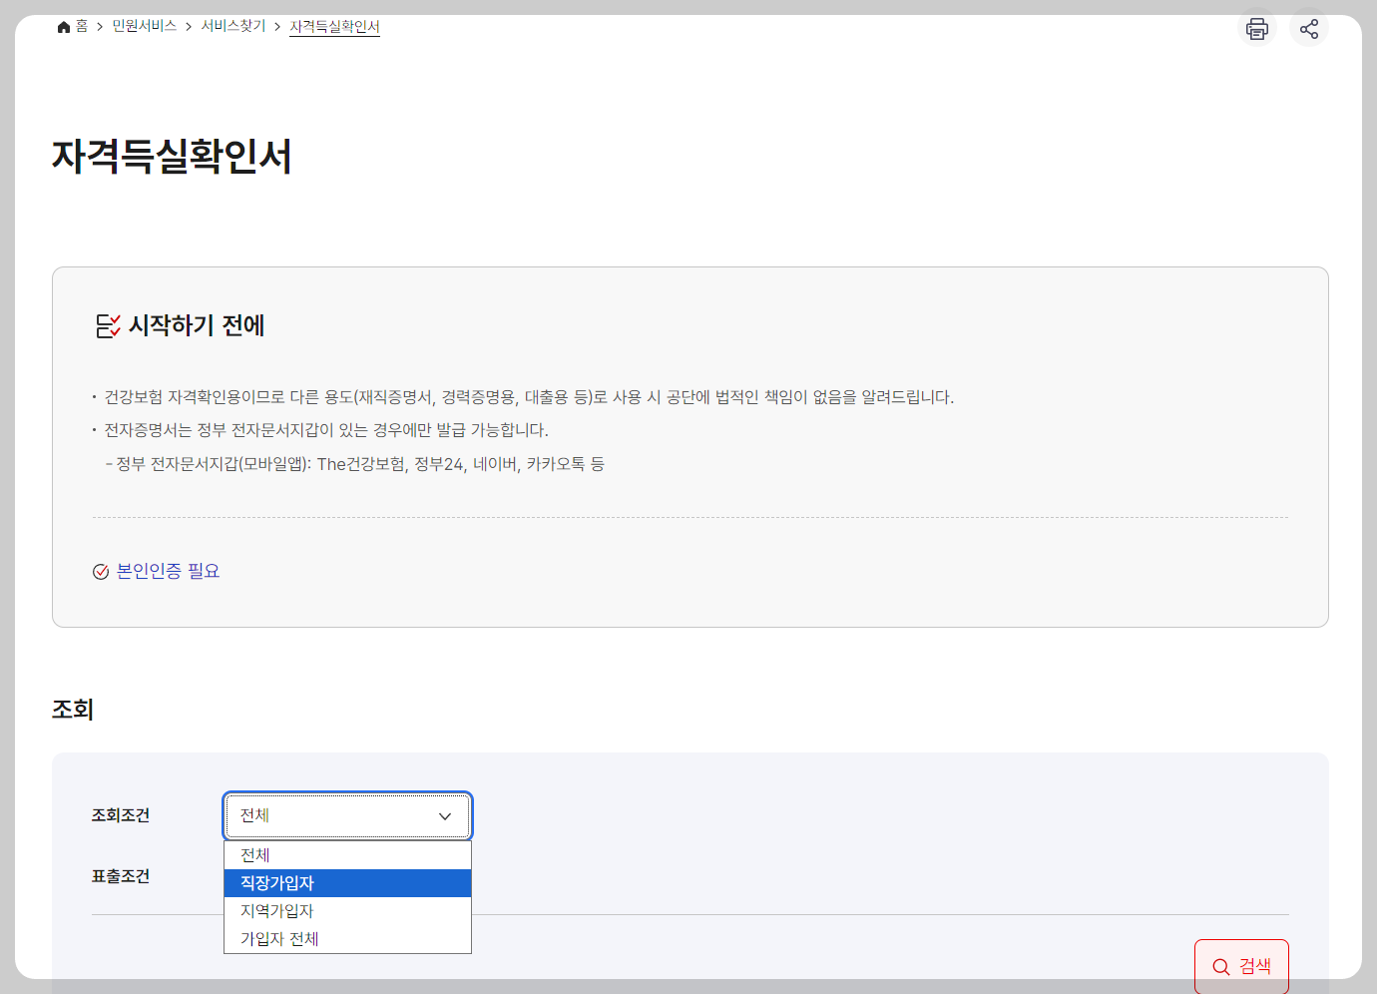The width and height of the screenshot is (1377, 994).
Task: Click the 서비스찾기 breadcrumb item
Action: tap(231, 27)
